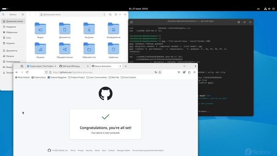Open the Manage cookies footer link
277x156 pixels.
point(123,150)
